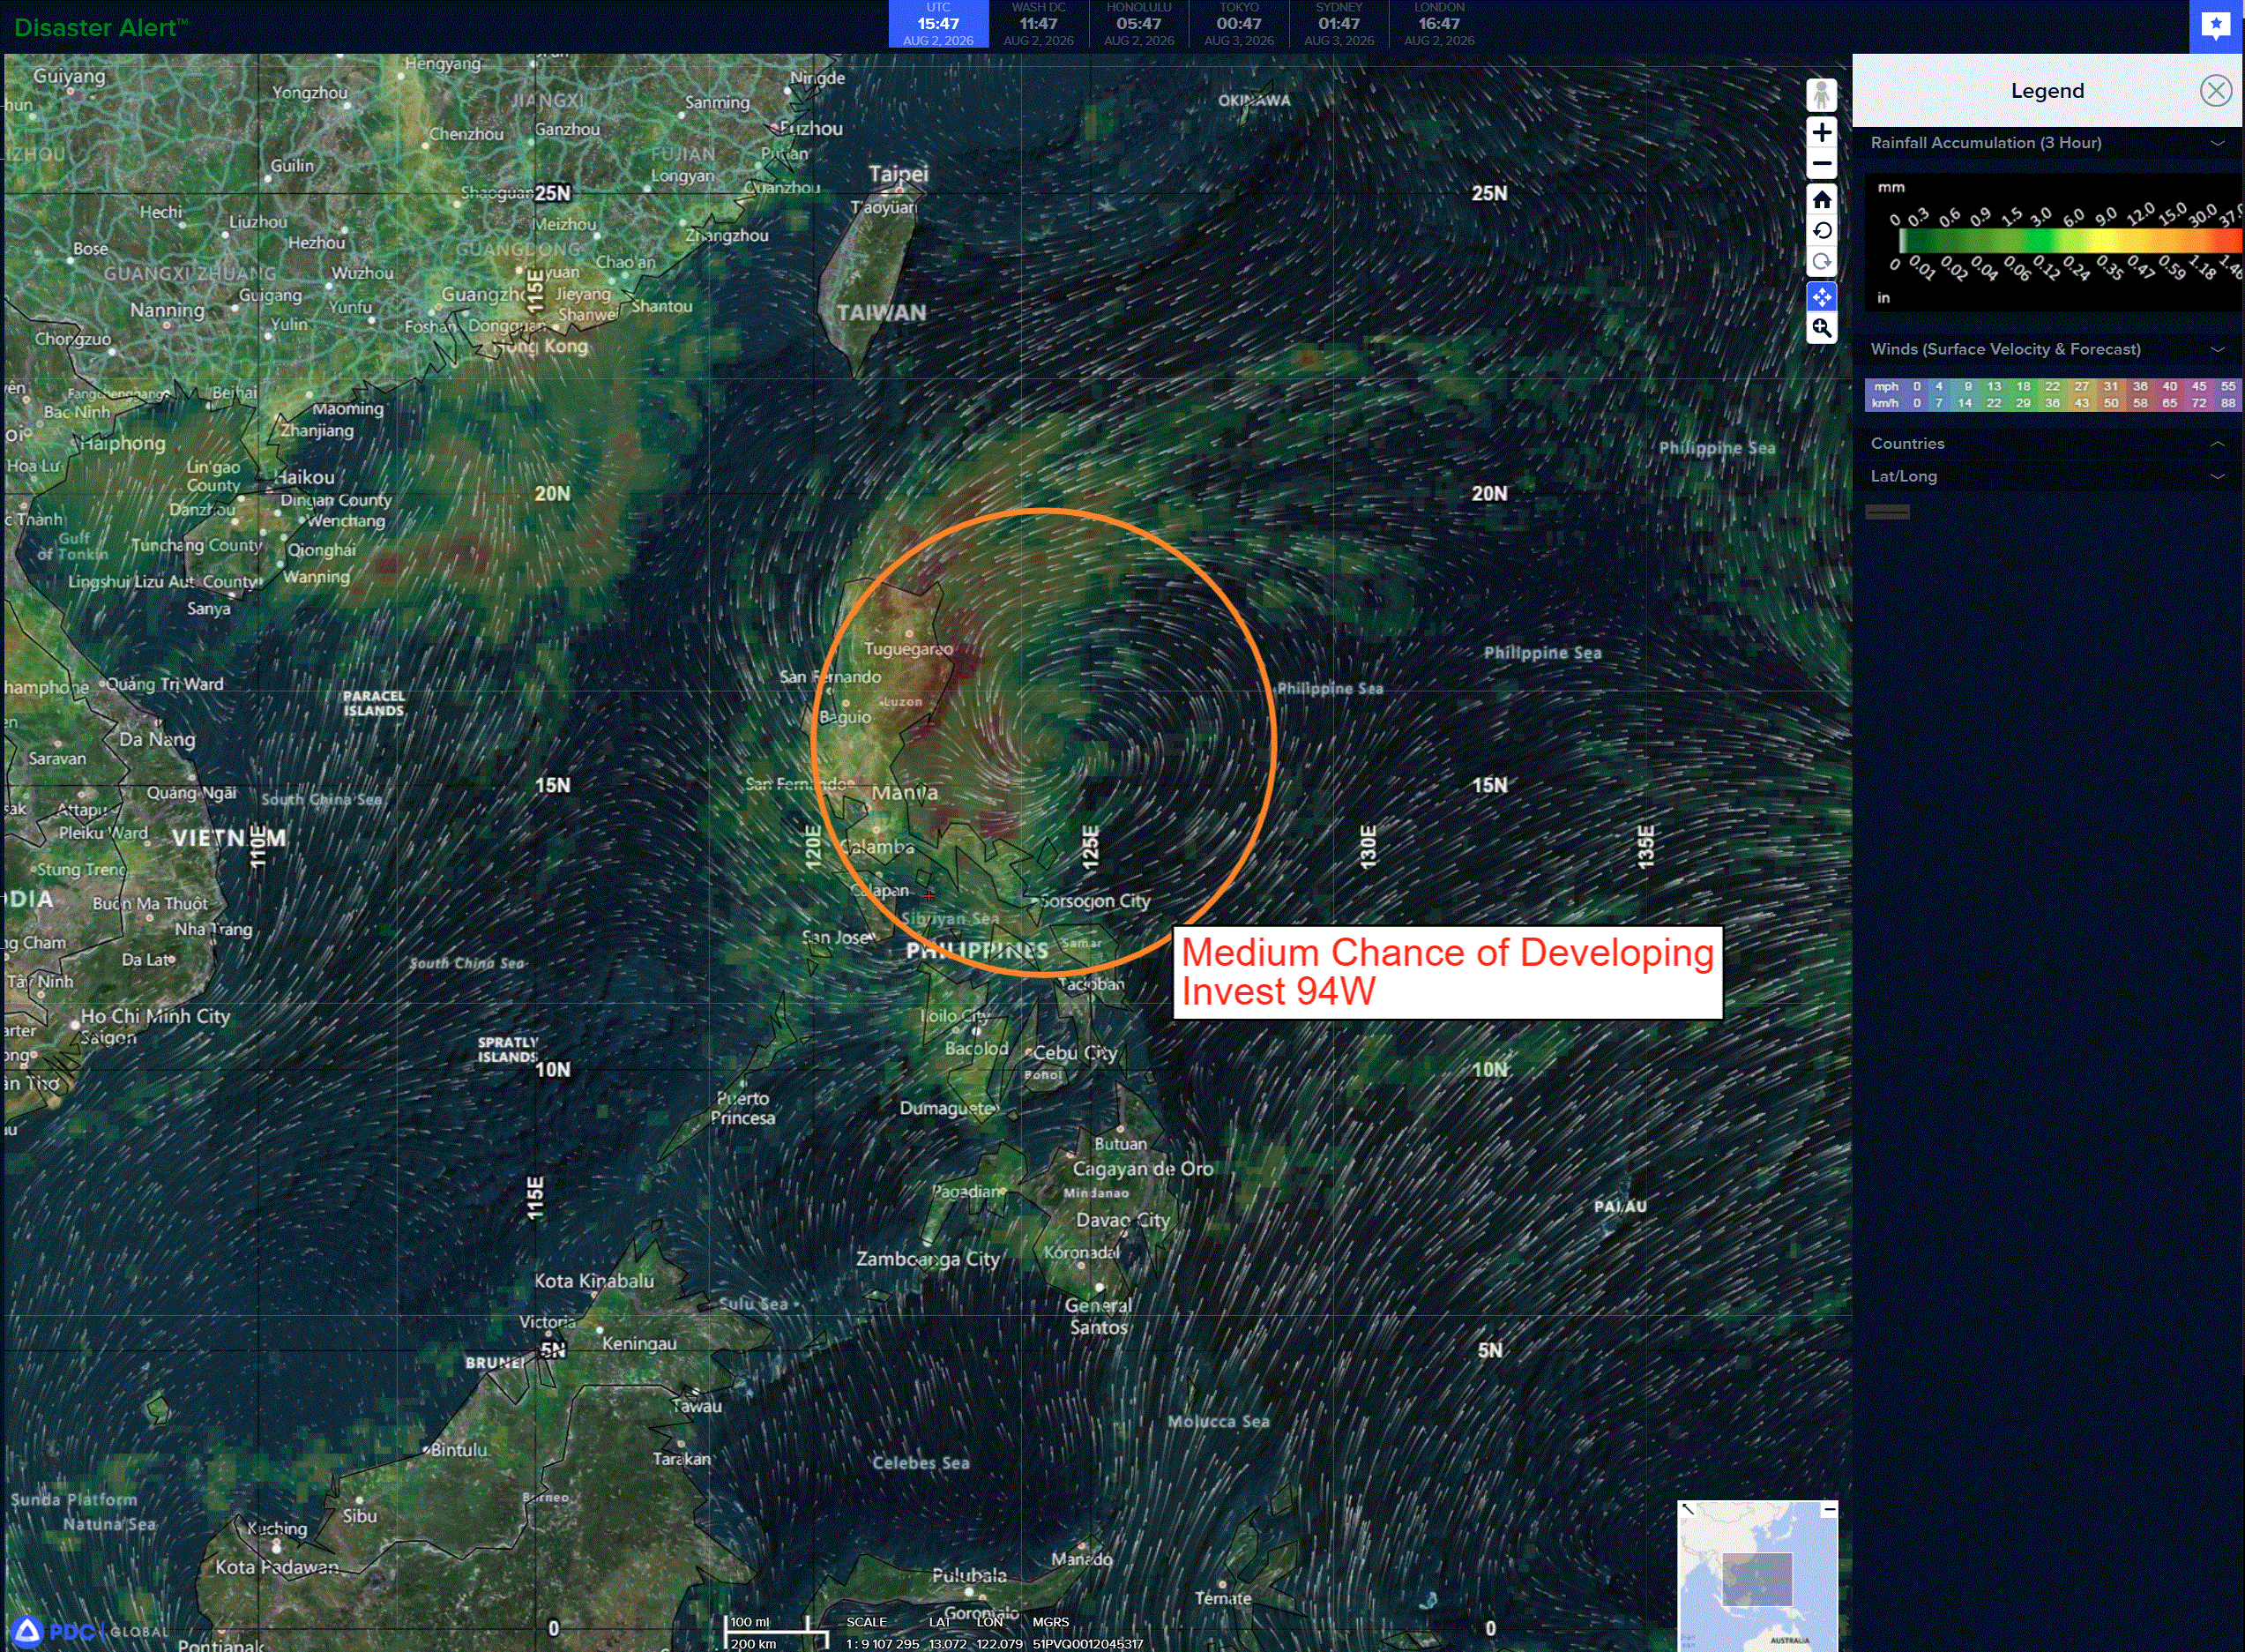The height and width of the screenshot is (1652, 2245).
Task: Click the overview map arrow icon
Action: tap(1687, 1509)
